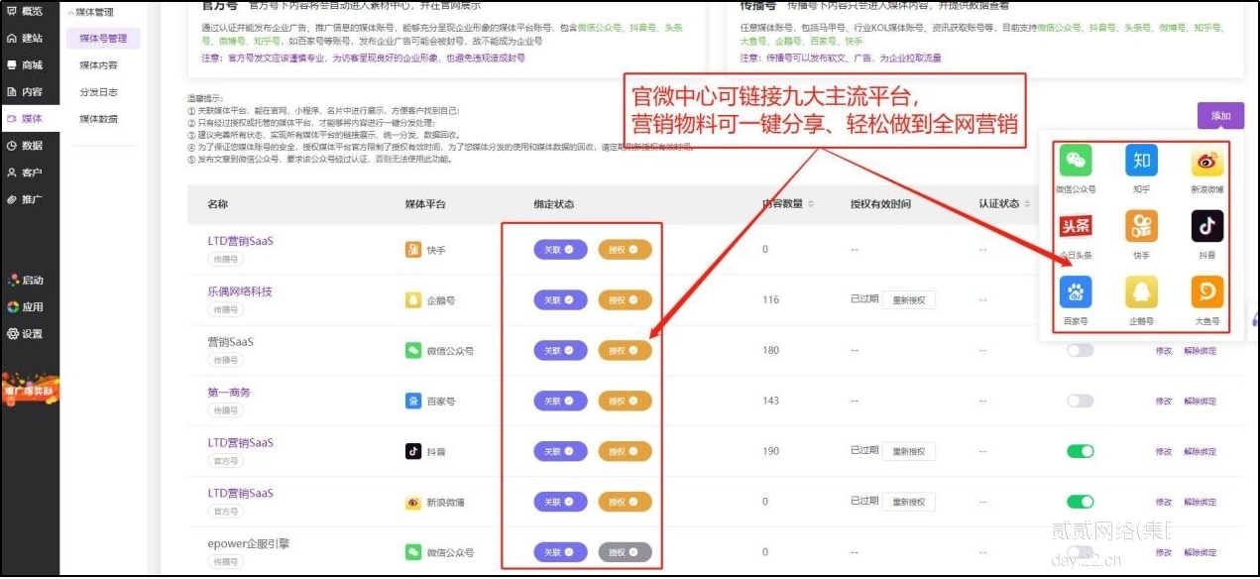1260x579 pixels.
Task: Enable the toggle in the 第一商务 row
Action: pyautogui.click(x=1080, y=401)
